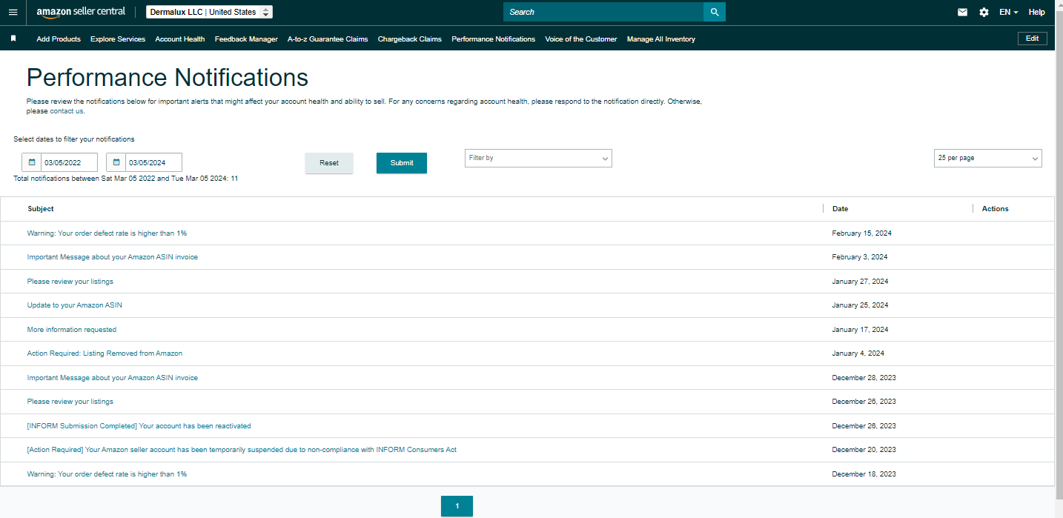Click the Amazon Seller Central logo
This screenshot has width=1063, height=518.
coord(81,12)
